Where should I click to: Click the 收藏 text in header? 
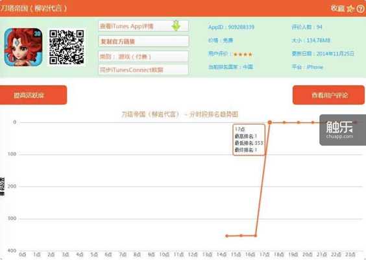pos(337,8)
